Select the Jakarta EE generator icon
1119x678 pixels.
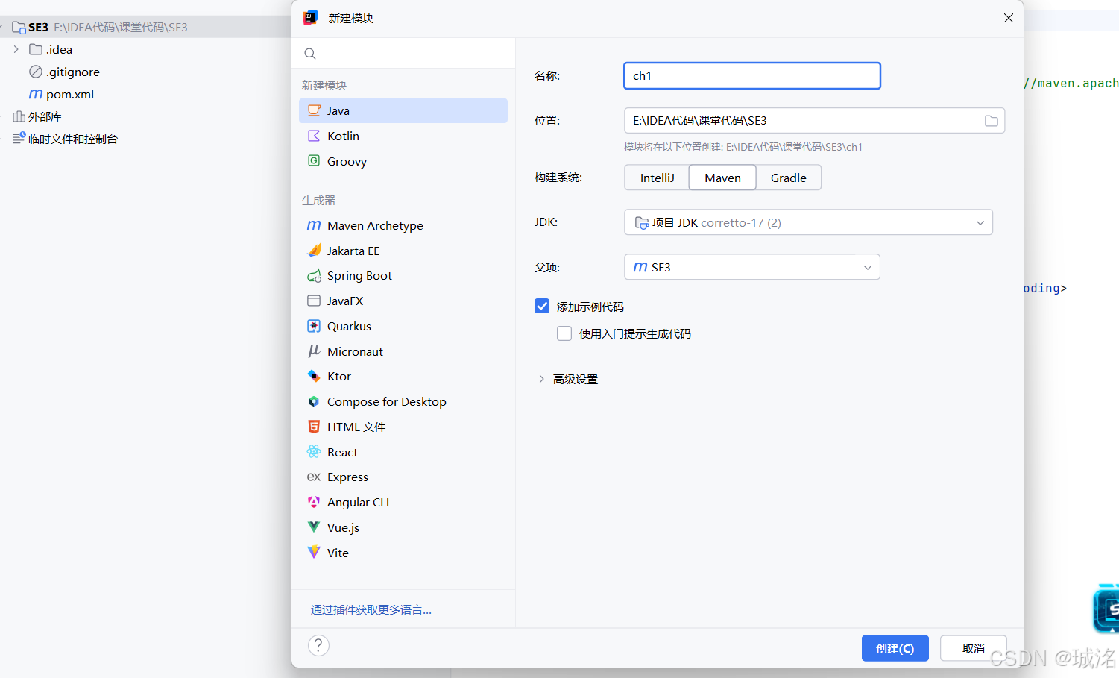(x=314, y=251)
